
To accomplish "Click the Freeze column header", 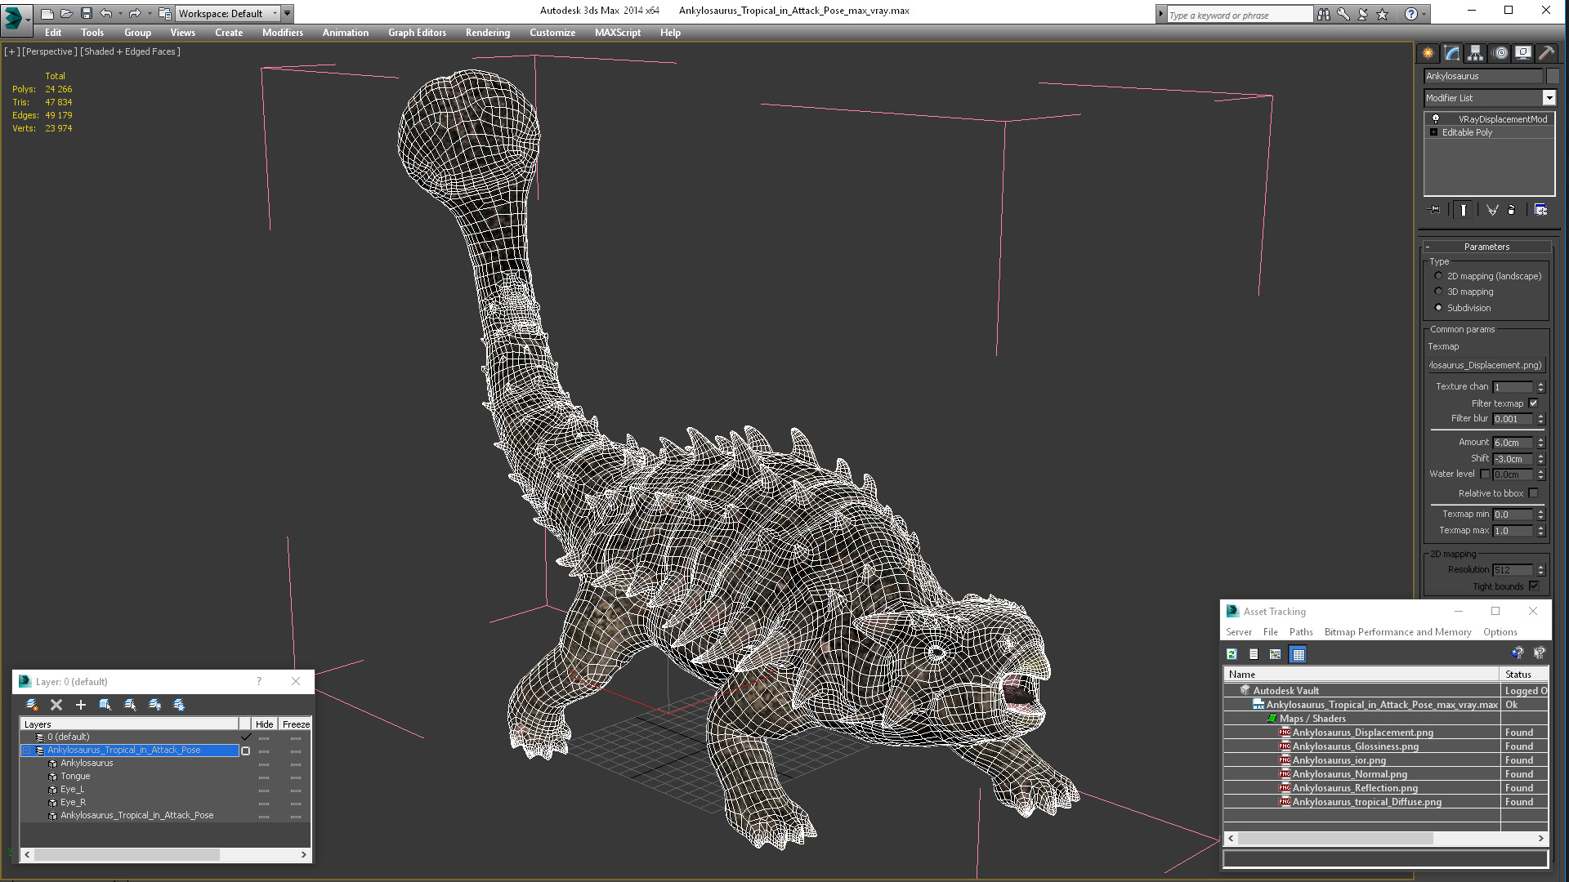I will (x=295, y=724).
